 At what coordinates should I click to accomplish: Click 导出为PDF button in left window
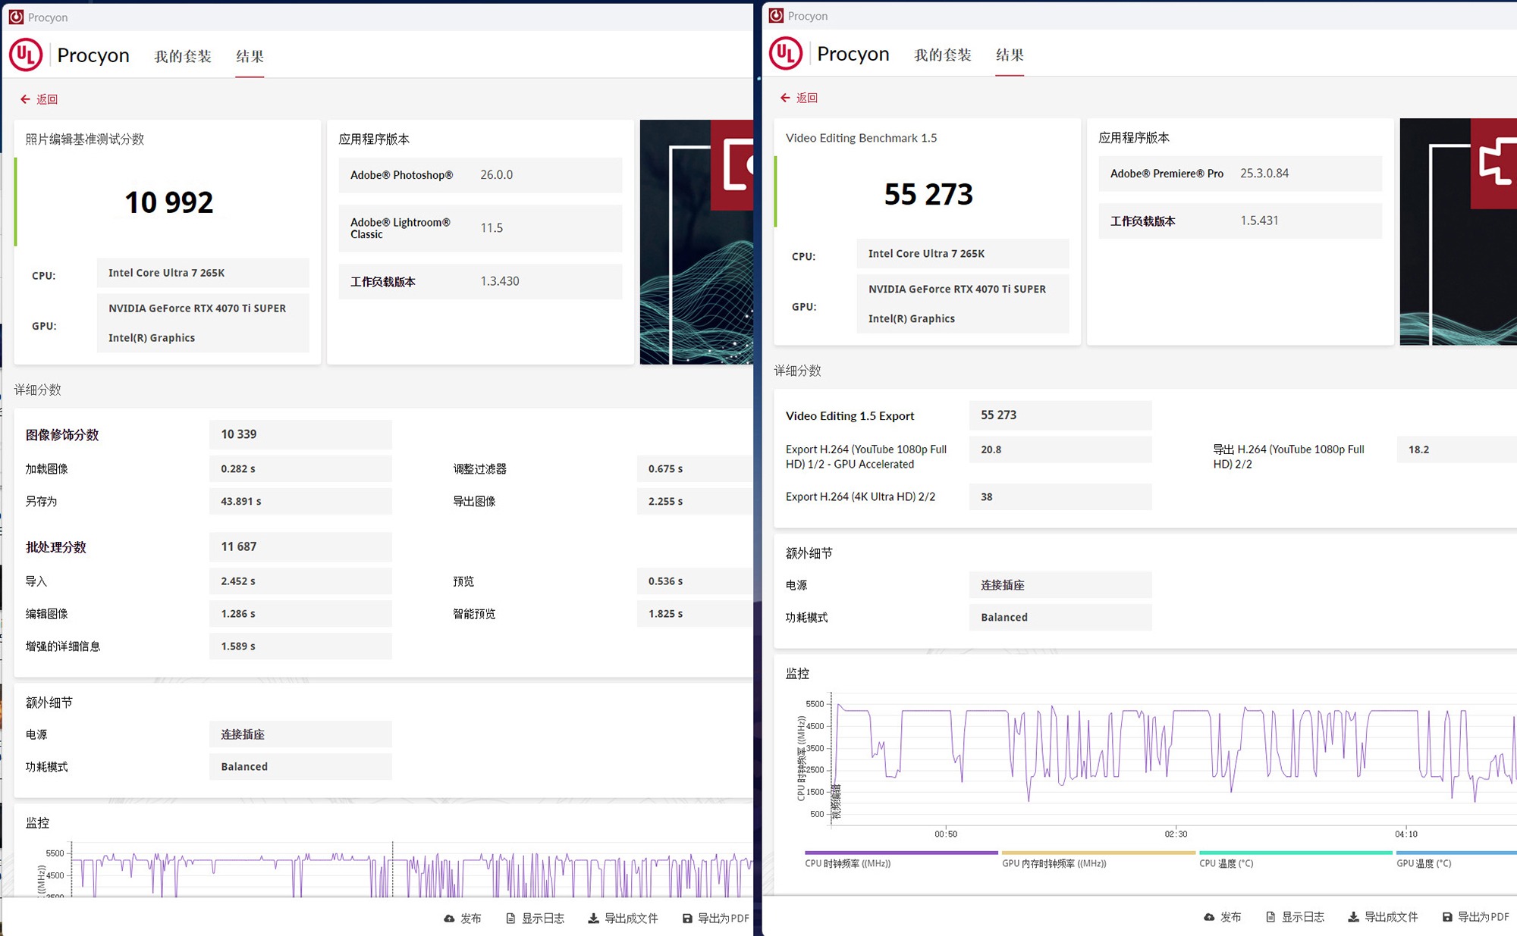click(723, 919)
